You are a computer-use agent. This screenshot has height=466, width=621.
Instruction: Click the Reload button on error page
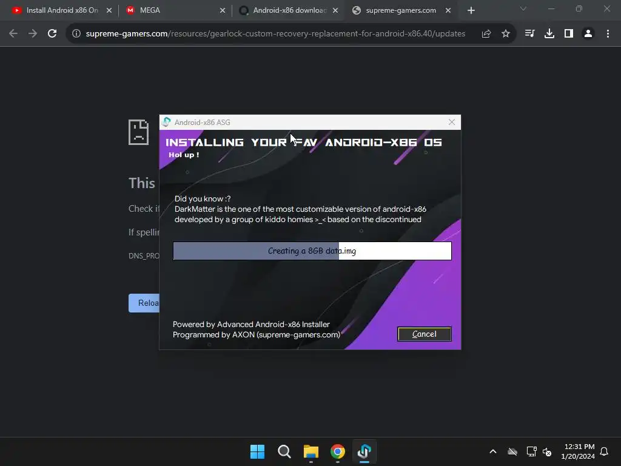tap(144, 303)
